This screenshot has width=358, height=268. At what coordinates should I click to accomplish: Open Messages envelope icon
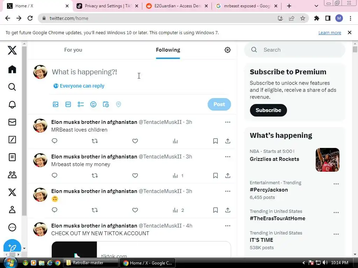click(x=12, y=122)
